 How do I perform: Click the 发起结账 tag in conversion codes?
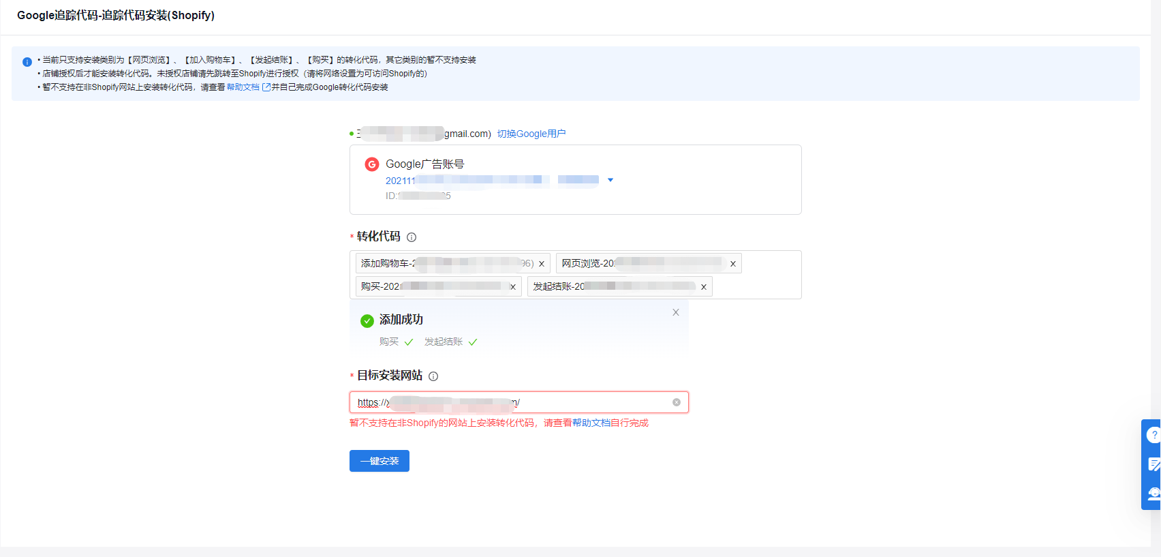pyautogui.click(x=620, y=286)
